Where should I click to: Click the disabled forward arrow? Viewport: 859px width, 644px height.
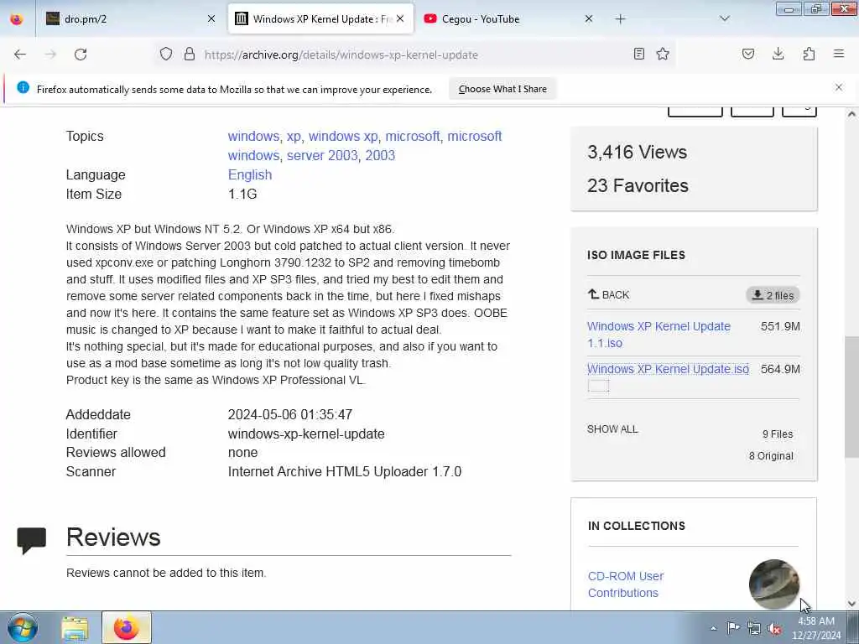click(x=50, y=55)
